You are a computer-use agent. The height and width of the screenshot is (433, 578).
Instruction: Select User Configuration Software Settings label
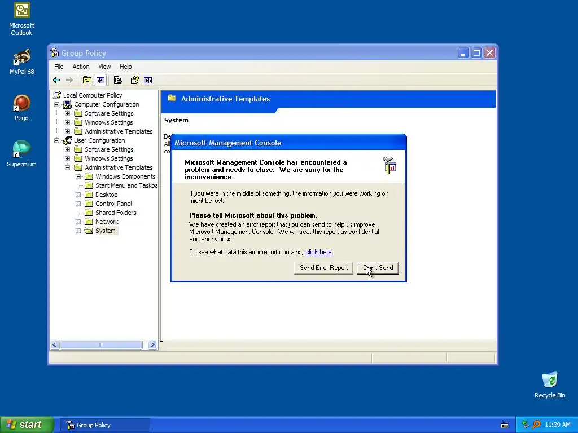109,149
